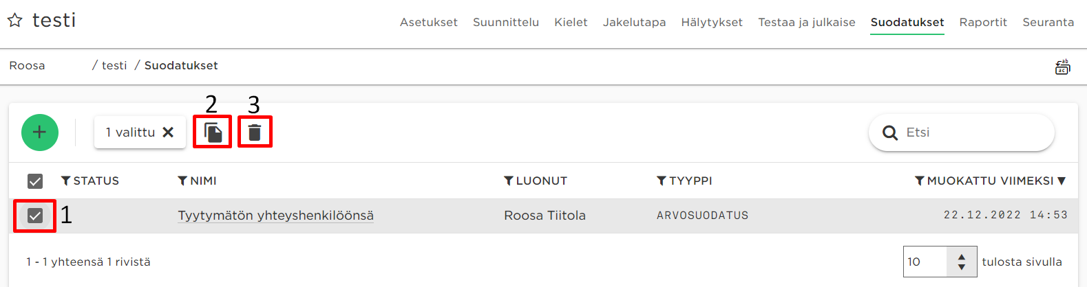Clear selection with X on '1 valittu'
The image size is (1087, 287).
(168, 132)
